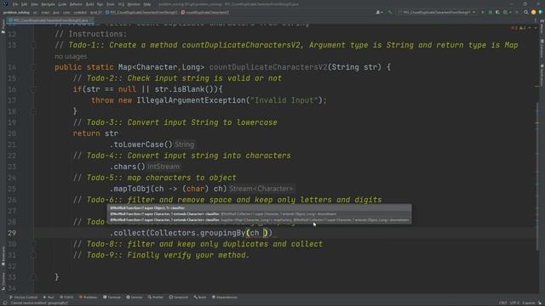Open the Window menu

point(134,4)
